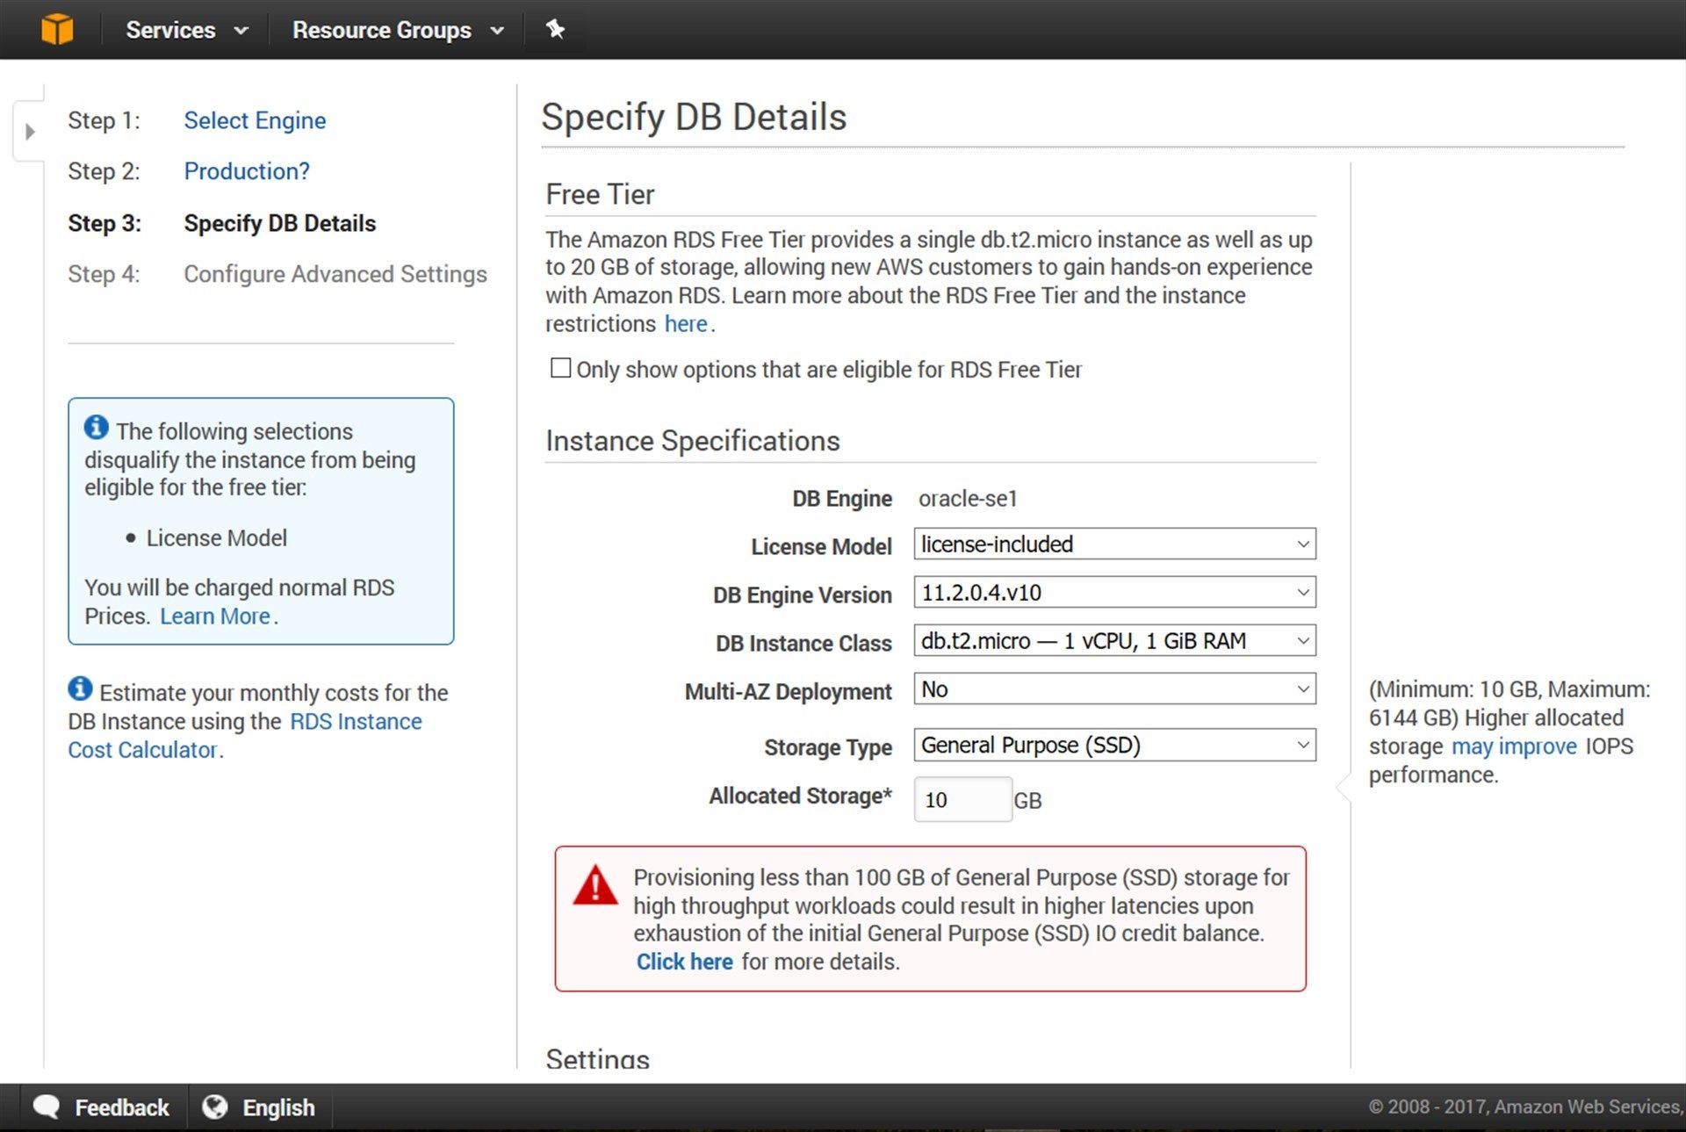Click the Instance Specifications heading
This screenshot has height=1132, width=1686.
[x=693, y=441]
